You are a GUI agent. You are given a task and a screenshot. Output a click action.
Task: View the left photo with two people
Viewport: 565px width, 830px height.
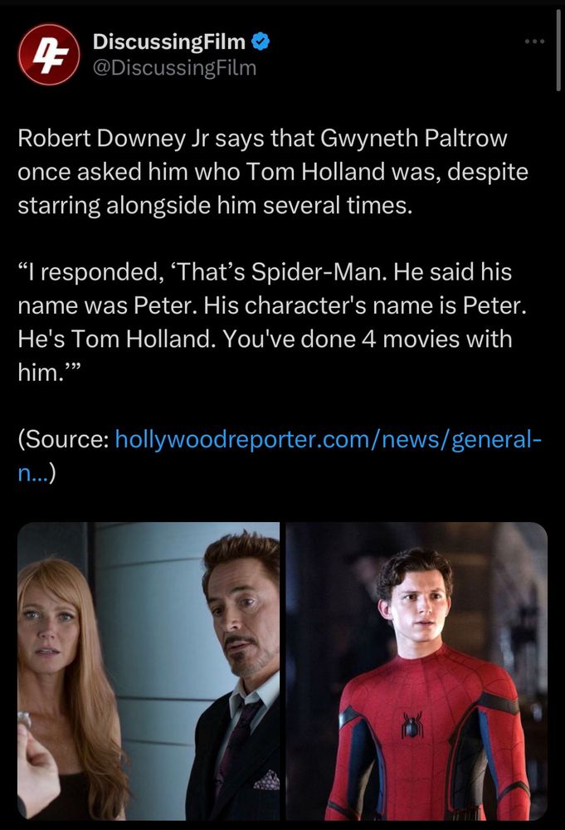tap(149, 671)
